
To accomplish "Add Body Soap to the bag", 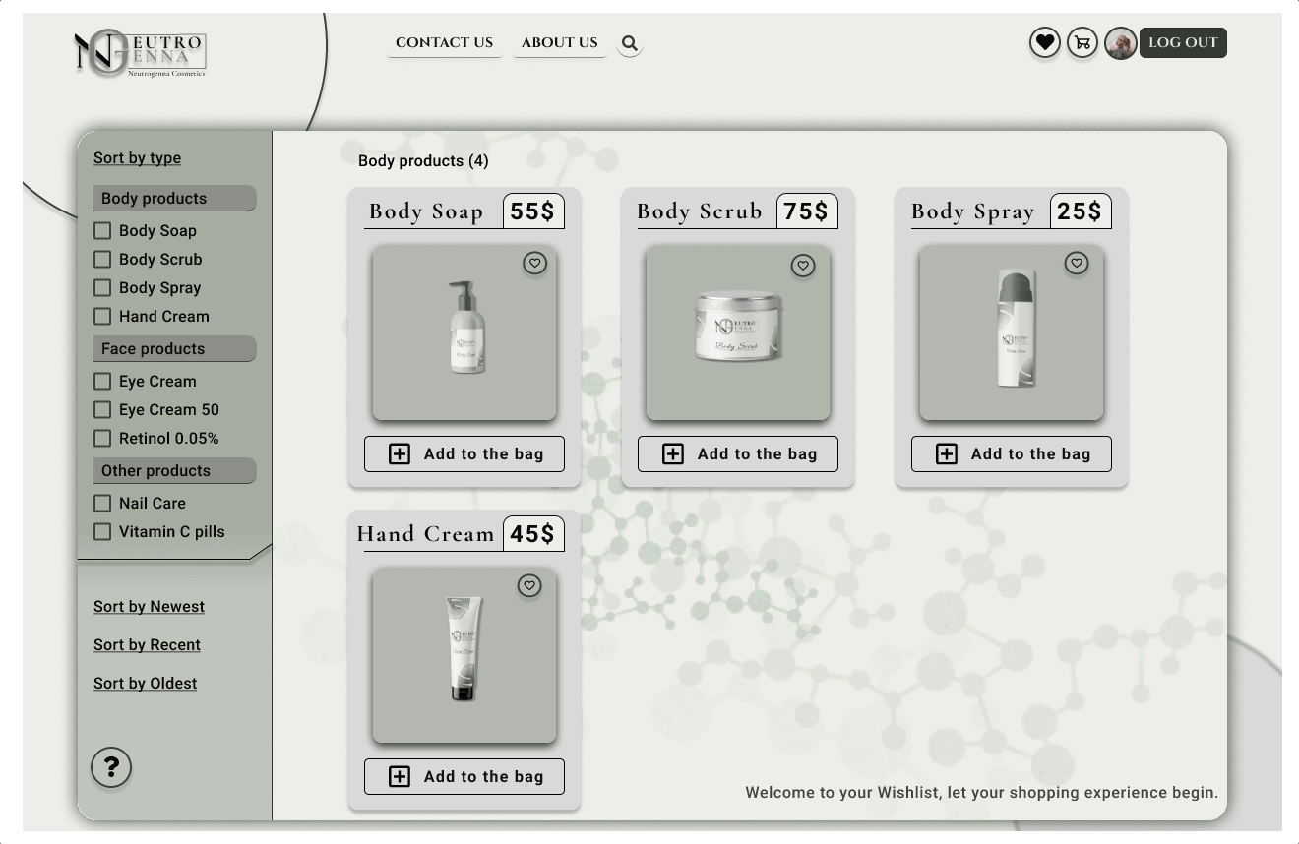I will click(464, 453).
